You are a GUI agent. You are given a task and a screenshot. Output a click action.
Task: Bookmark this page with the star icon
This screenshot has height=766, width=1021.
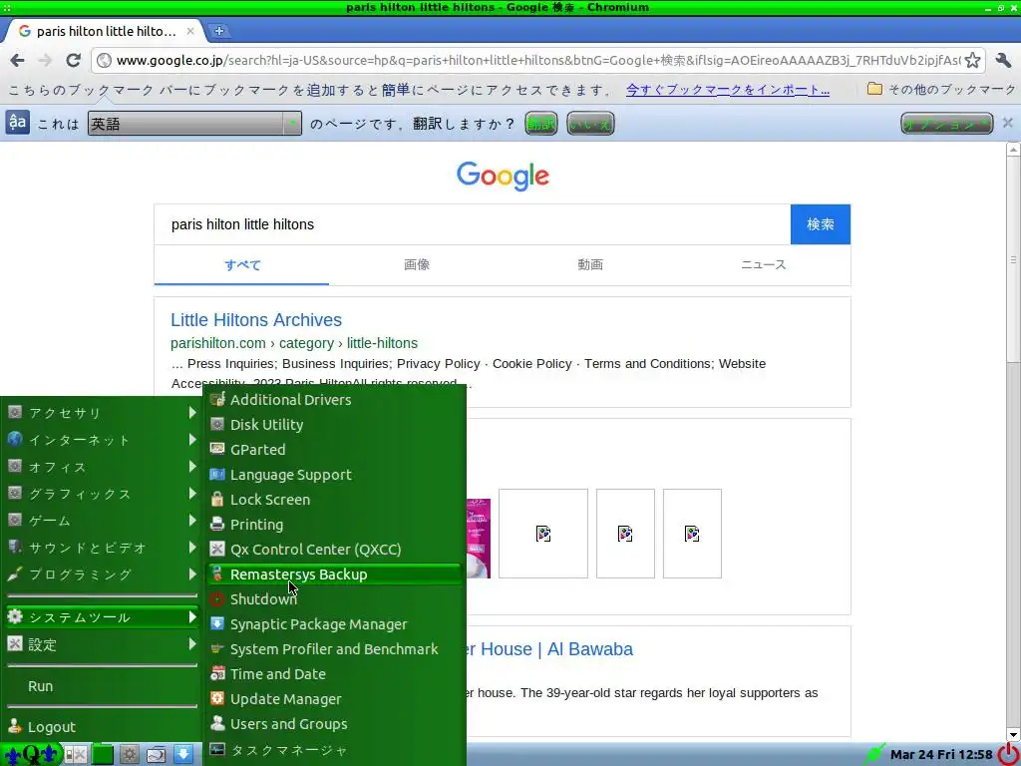click(973, 61)
